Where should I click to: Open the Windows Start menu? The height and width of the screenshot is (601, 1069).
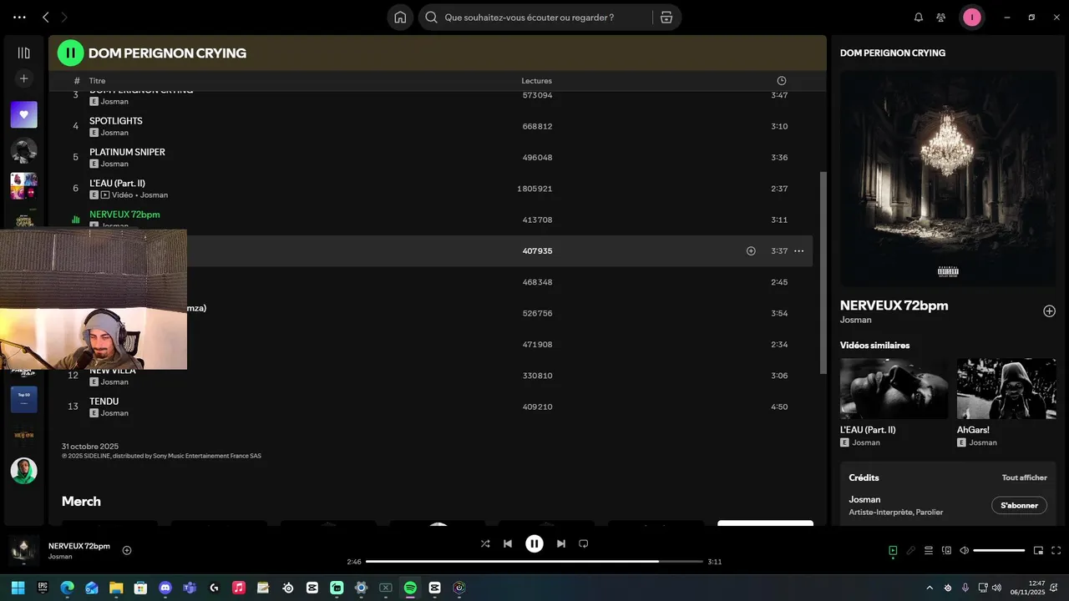pyautogui.click(x=18, y=588)
